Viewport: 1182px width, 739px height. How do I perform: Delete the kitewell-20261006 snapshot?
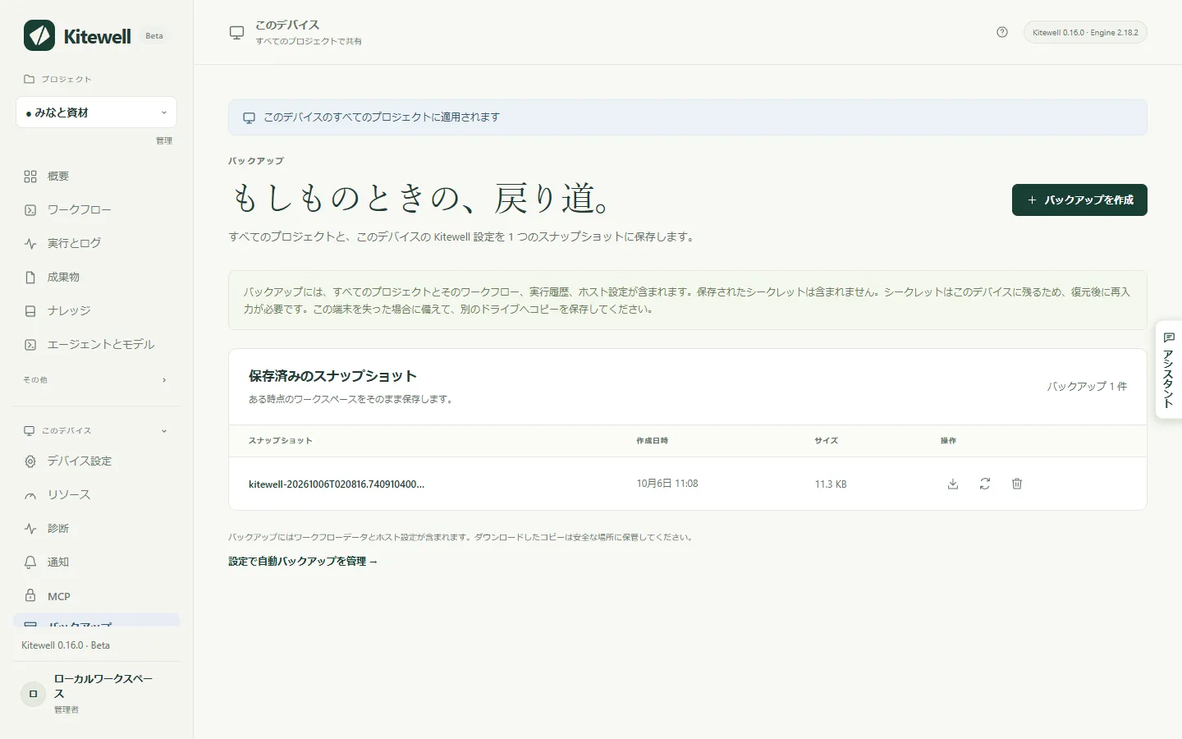[x=1017, y=484]
